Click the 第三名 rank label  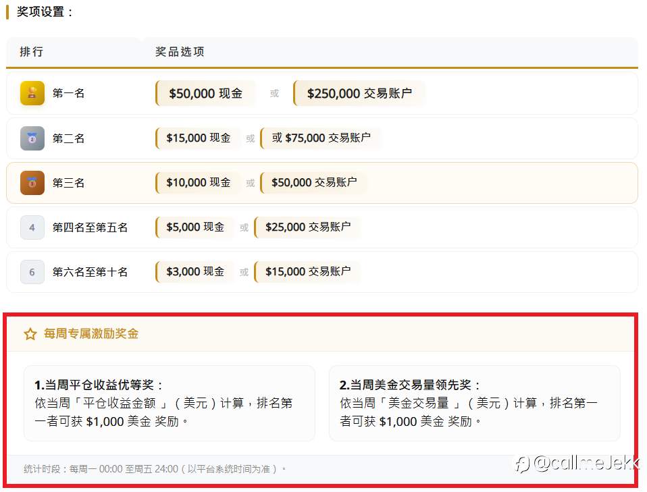click(x=68, y=183)
